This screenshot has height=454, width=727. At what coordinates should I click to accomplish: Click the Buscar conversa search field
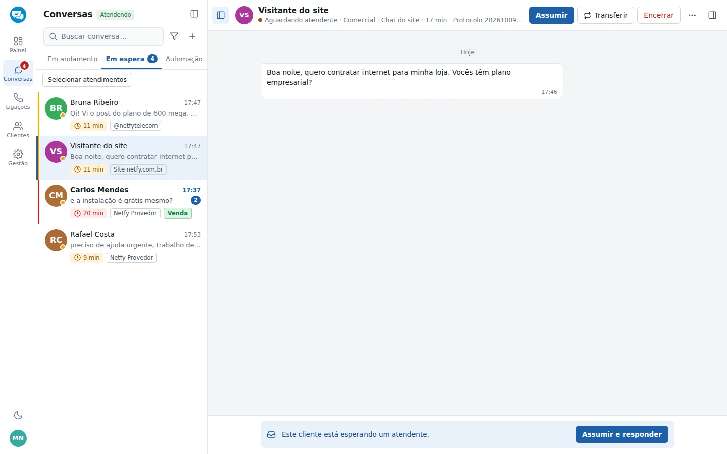pos(103,36)
